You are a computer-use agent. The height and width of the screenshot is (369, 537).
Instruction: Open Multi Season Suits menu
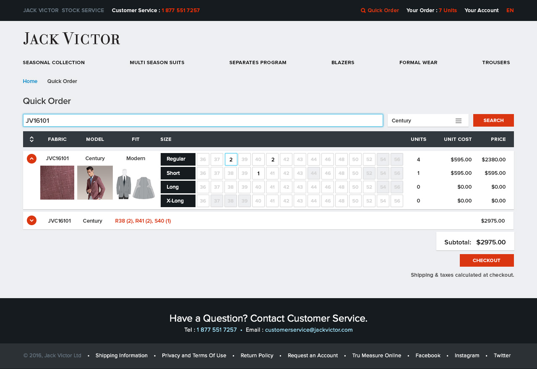157,62
